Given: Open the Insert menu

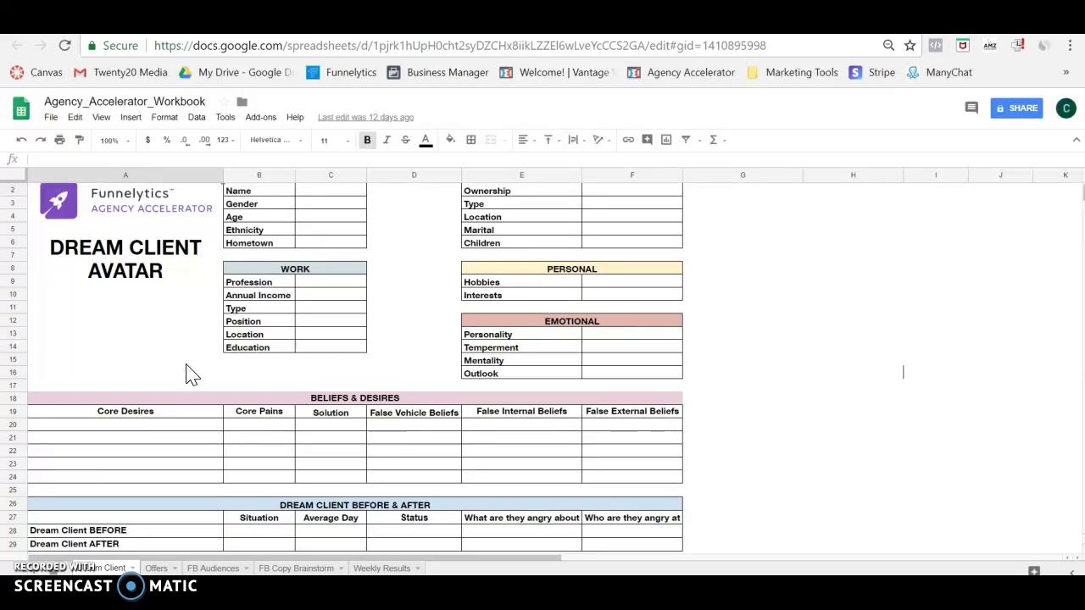Looking at the screenshot, I should 131,117.
